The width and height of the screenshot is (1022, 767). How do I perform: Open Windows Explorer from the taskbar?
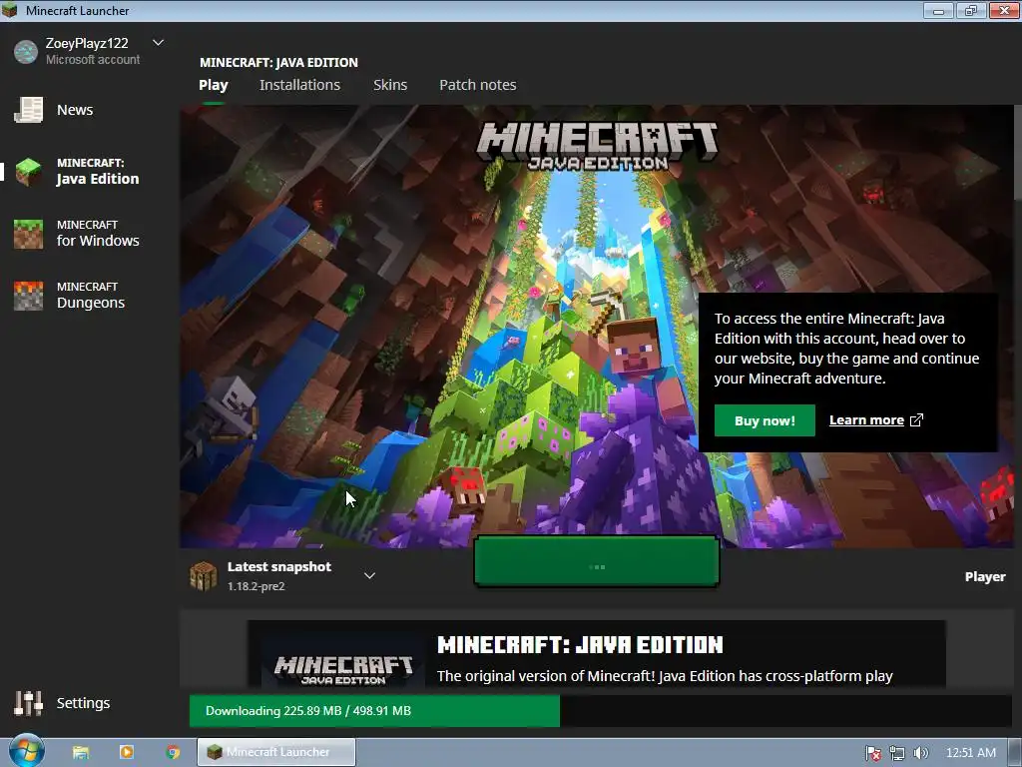(81, 752)
